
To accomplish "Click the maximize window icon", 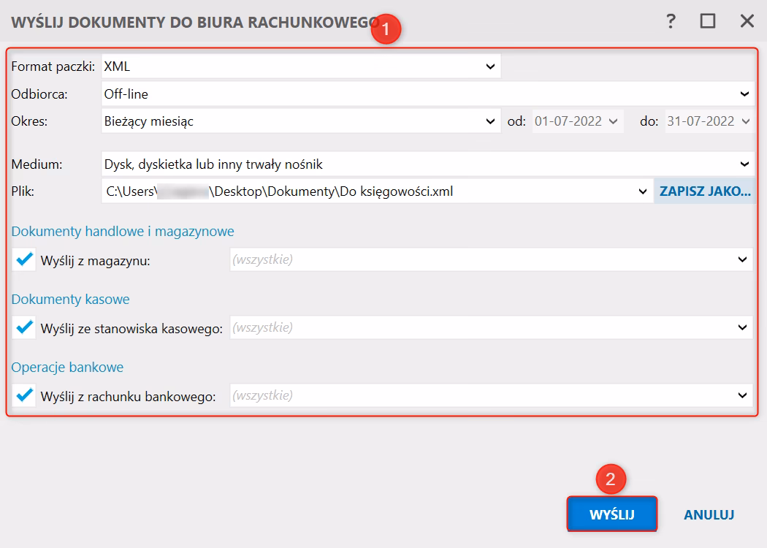I will (709, 22).
